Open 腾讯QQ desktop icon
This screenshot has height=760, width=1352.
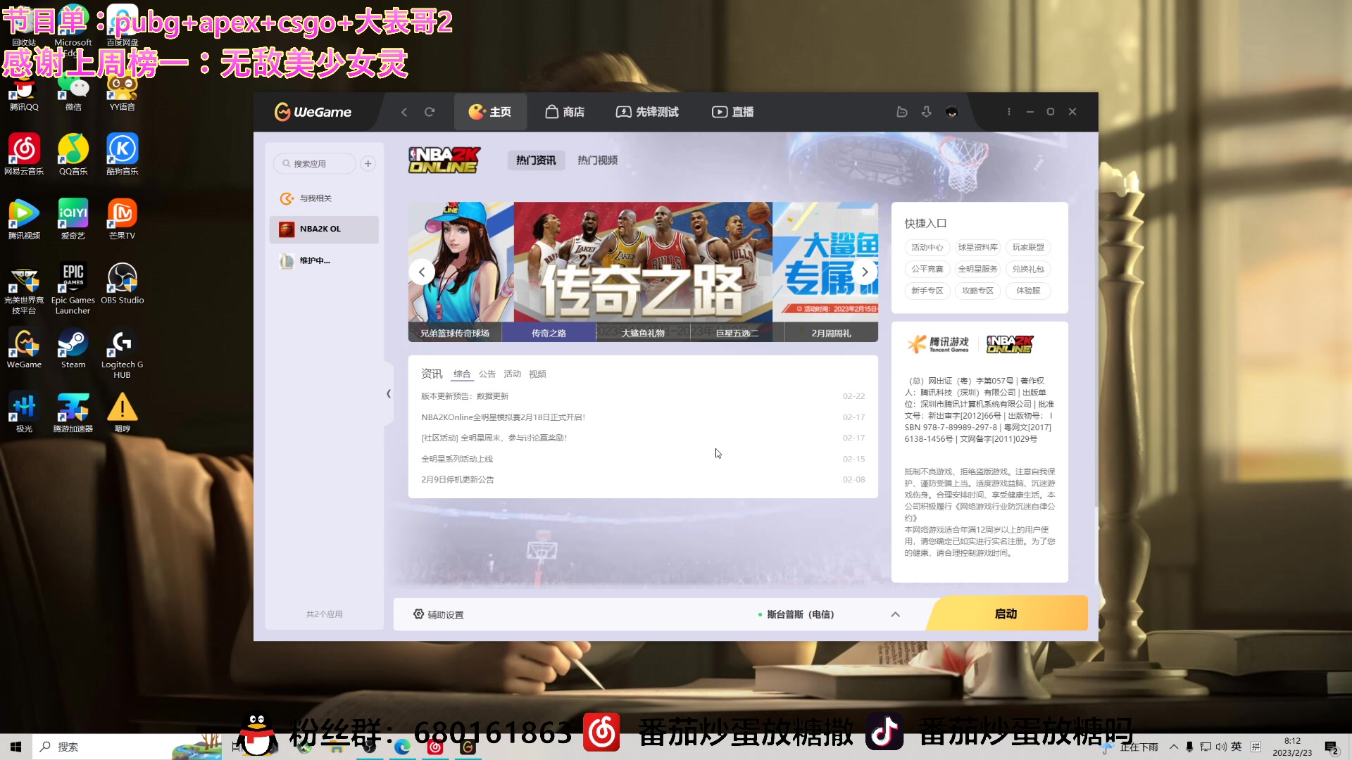(x=24, y=94)
